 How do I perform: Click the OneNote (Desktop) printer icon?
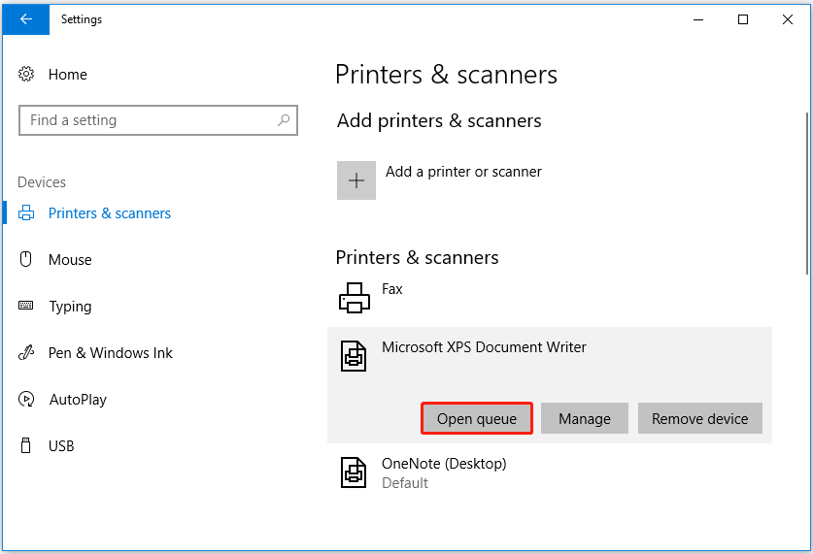coord(354,473)
